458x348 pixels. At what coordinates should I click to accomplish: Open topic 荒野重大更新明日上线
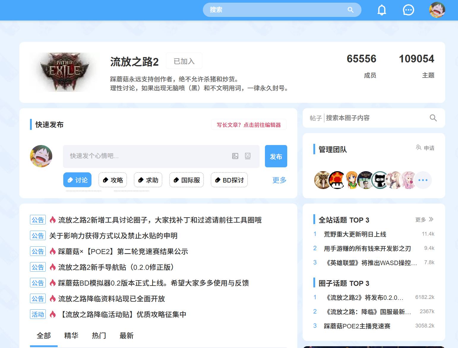pyautogui.click(x=355, y=234)
